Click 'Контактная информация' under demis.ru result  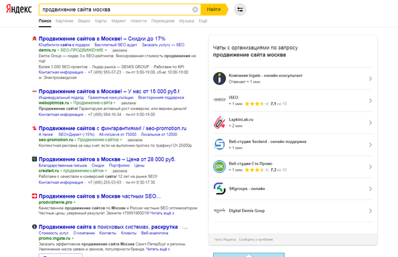[61, 72]
